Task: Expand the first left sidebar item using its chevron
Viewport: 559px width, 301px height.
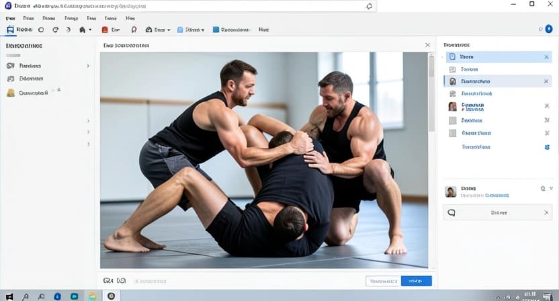Action: 88,66
